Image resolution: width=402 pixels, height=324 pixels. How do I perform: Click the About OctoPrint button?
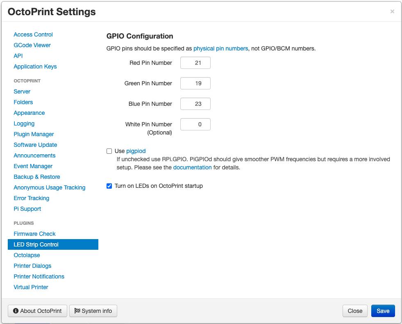coord(37,311)
